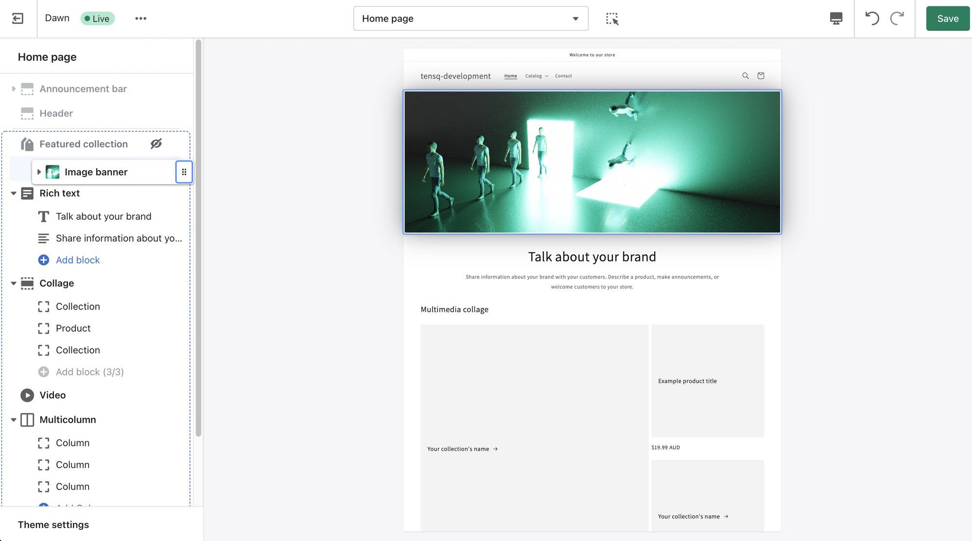The width and height of the screenshot is (972, 541).
Task: Open the Home page template dropdown
Action: tap(470, 18)
